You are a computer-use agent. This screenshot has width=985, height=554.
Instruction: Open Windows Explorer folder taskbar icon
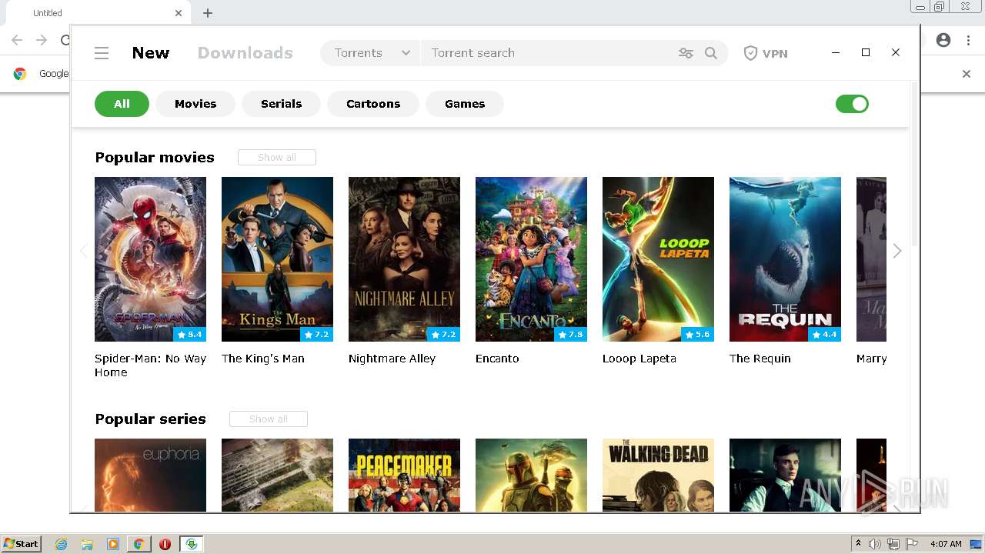[87, 544]
